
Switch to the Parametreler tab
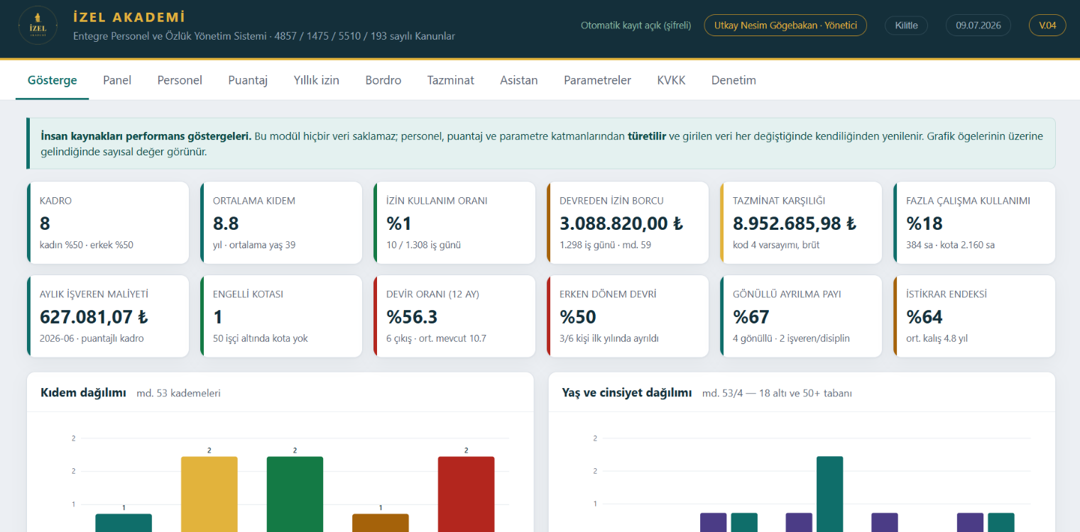[x=597, y=80]
